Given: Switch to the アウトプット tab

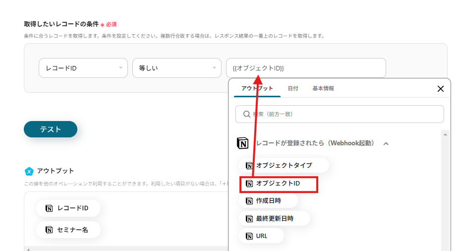Looking at the screenshot, I should [257, 88].
